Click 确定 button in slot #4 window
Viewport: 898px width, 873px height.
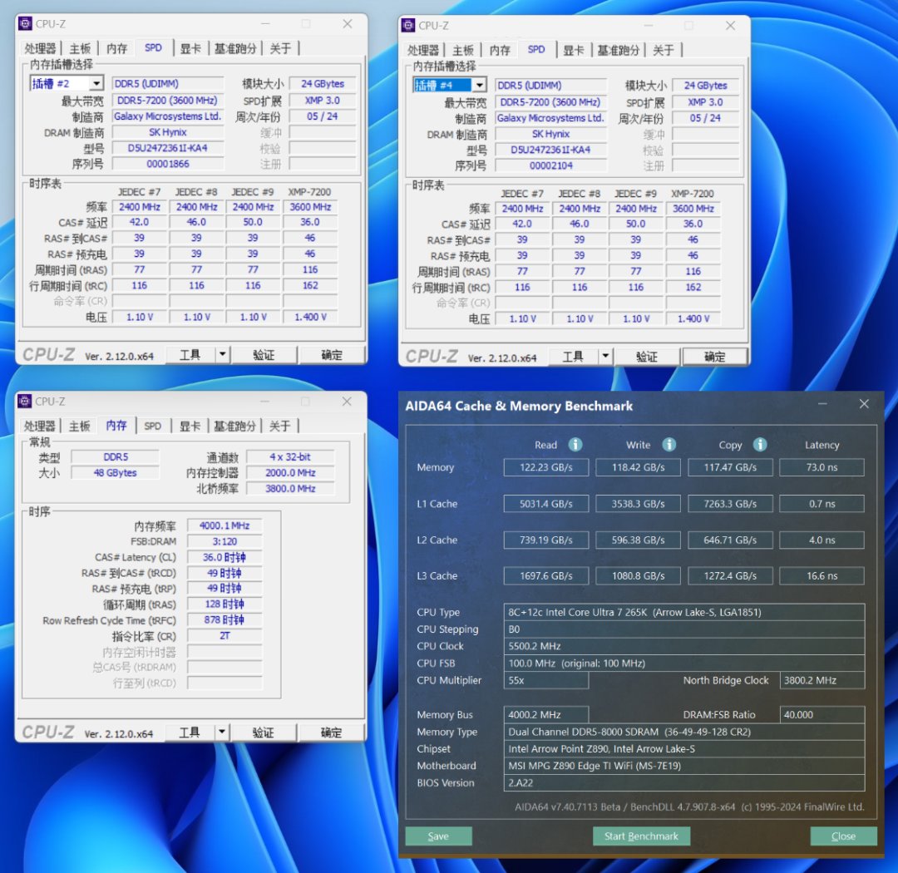[x=715, y=357]
